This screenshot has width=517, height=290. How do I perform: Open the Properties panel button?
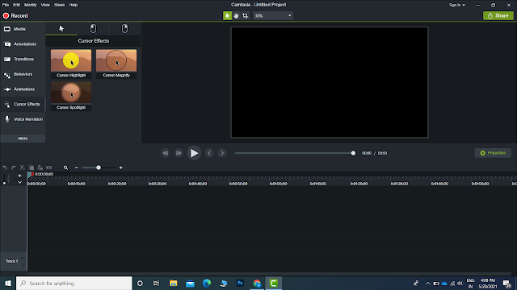493,153
